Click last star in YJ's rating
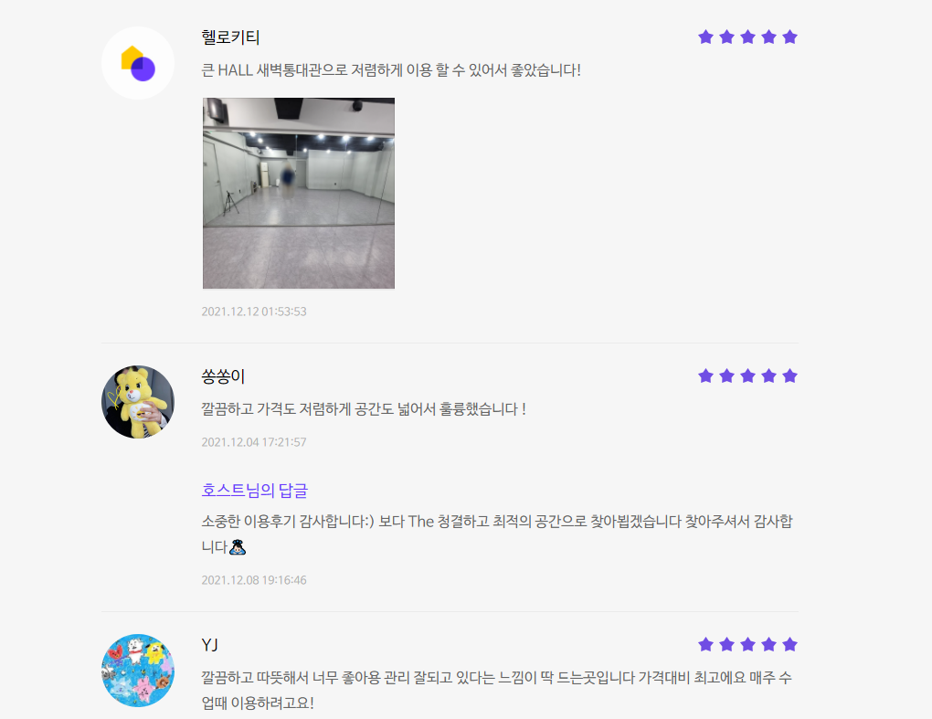The image size is (932, 719). pyautogui.click(x=790, y=644)
